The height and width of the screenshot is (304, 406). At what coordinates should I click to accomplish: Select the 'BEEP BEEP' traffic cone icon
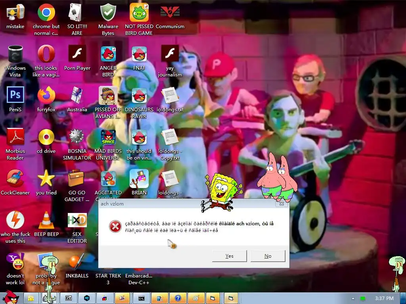click(x=46, y=220)
